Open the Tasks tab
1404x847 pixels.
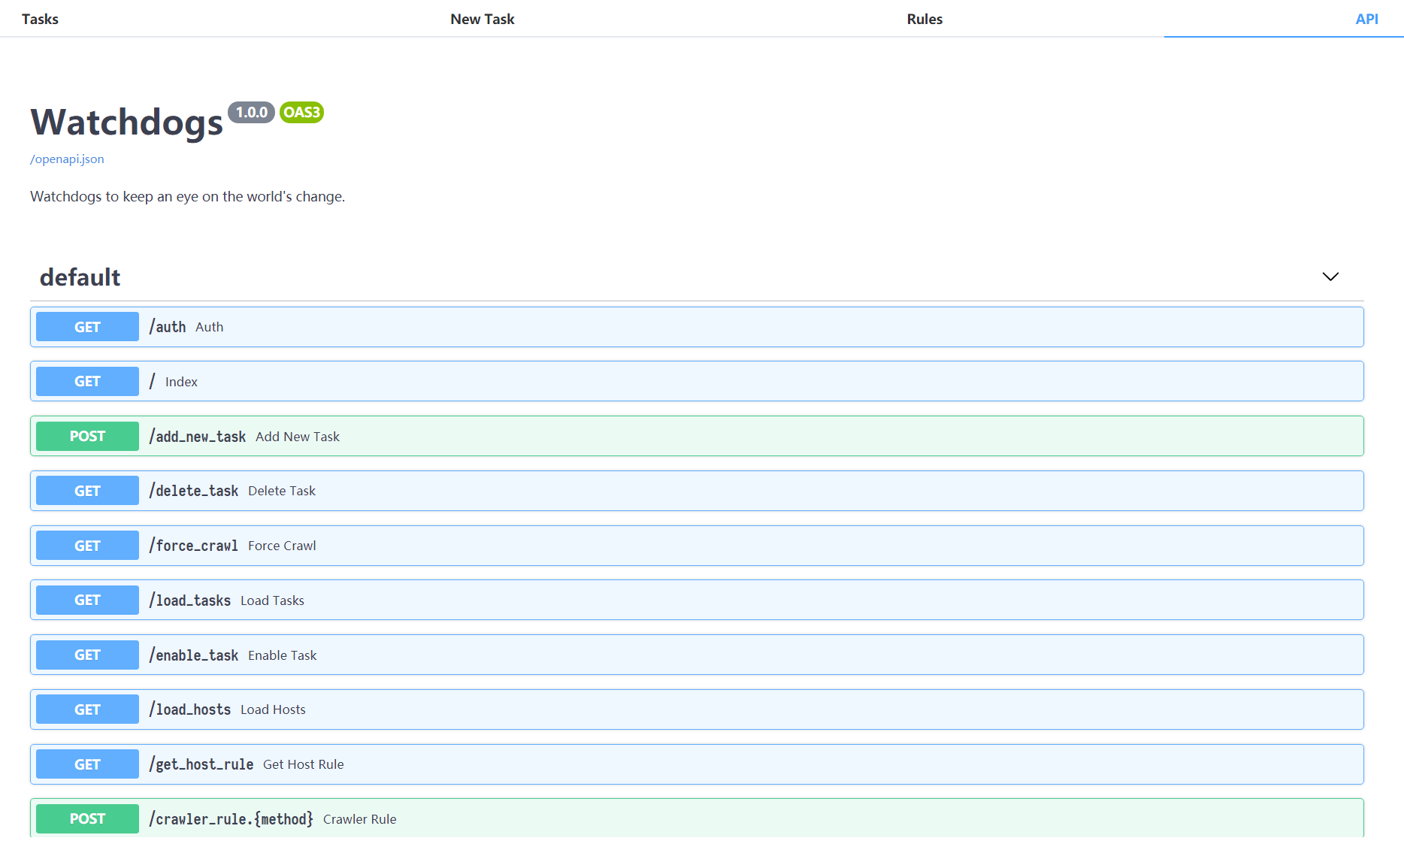click(40, 19)
